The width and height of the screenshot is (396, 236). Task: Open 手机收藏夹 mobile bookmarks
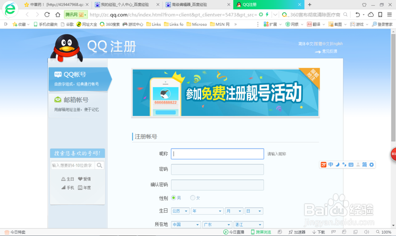46,24
